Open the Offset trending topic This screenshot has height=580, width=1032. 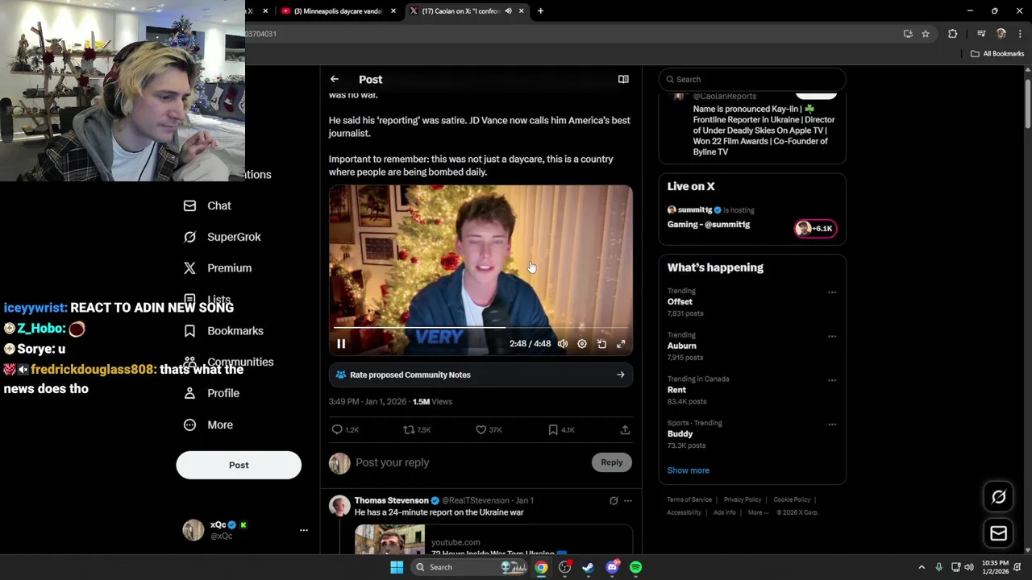(x=680, y=302)
